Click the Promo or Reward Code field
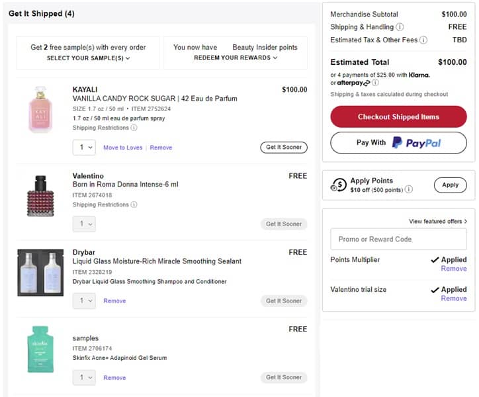Viewport: 479px width, 397px height. click(398, 240)
